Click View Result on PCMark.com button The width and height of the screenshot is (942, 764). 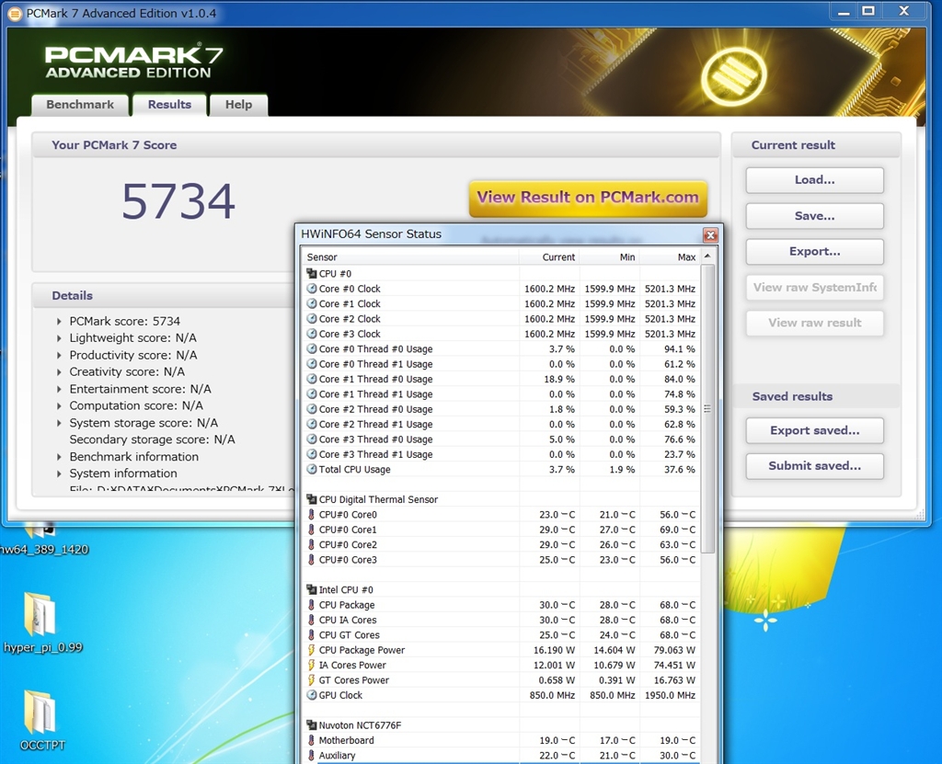click(x=588, y=198)
